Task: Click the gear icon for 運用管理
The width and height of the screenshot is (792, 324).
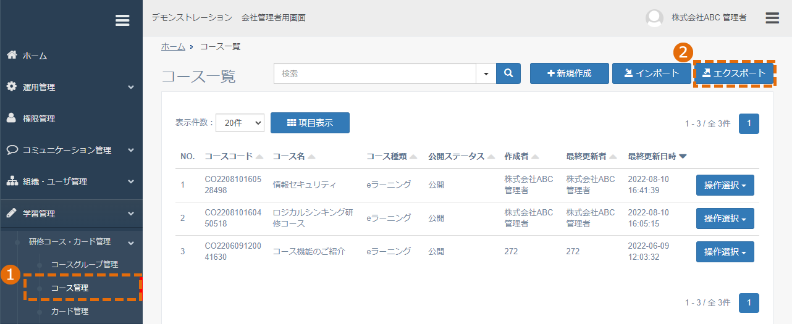Action: click(12, 86)
